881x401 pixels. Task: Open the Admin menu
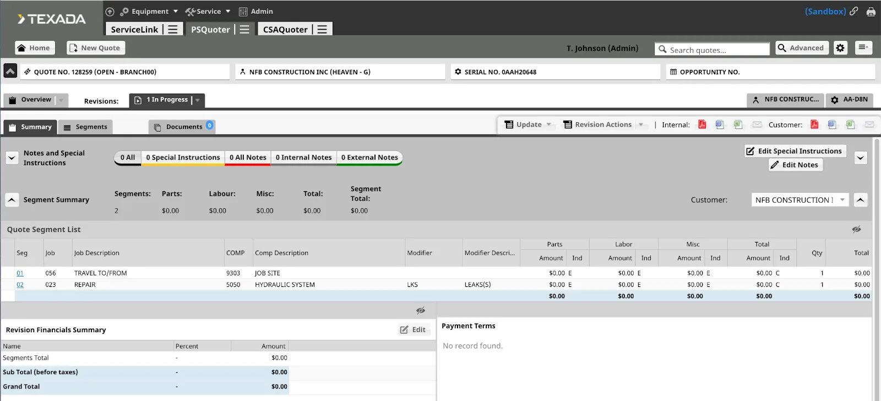[255, 12]
